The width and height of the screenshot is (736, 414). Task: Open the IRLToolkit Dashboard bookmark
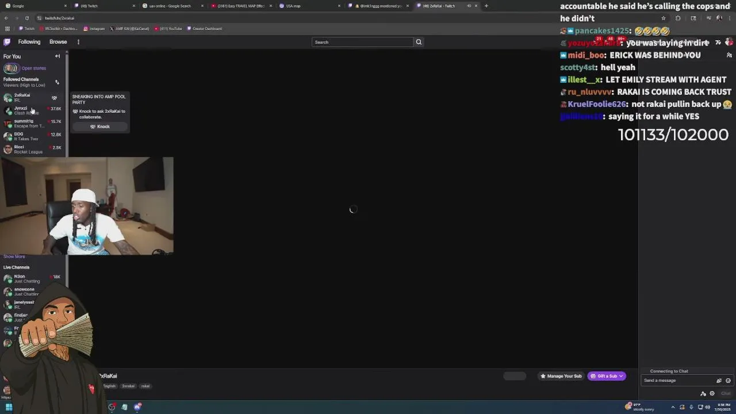58,29
